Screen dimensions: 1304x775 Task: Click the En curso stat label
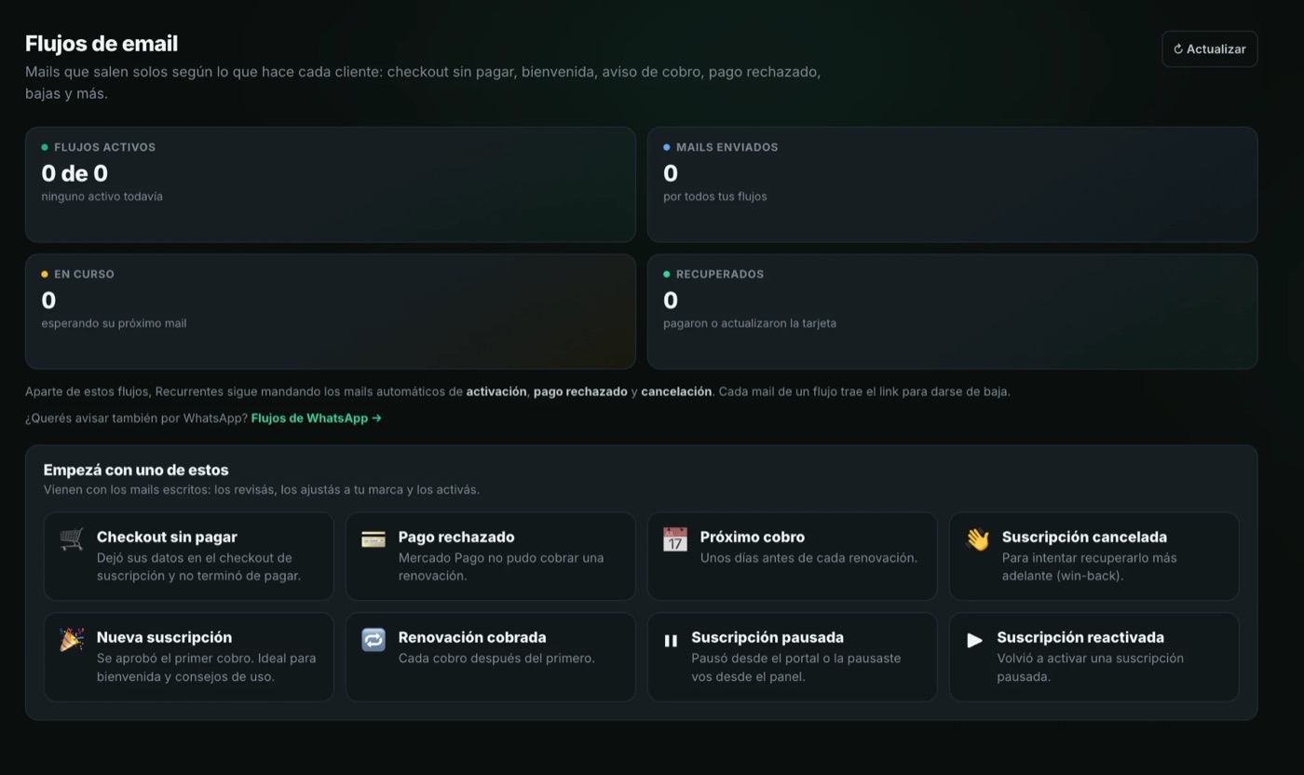(84, 274)
